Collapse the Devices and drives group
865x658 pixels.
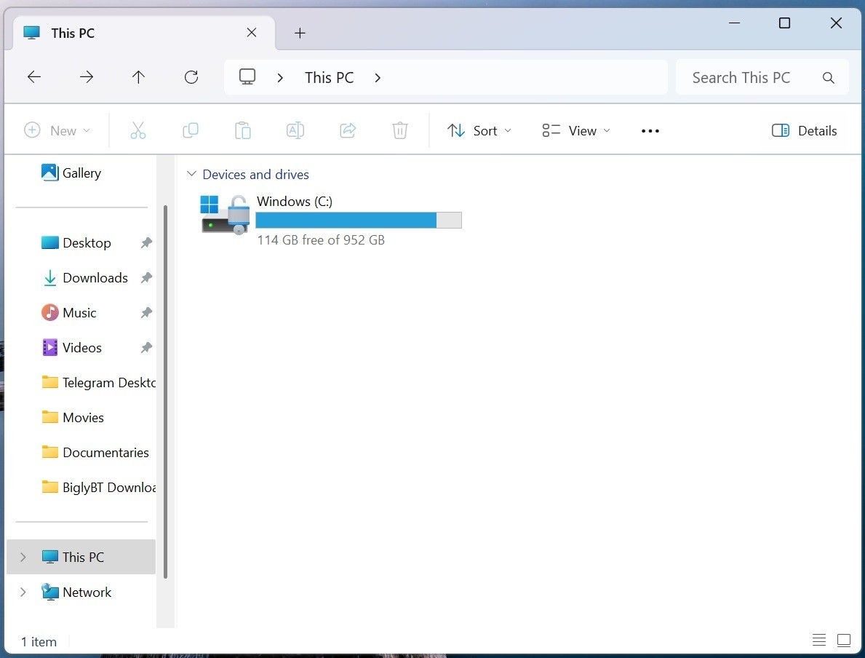(x=191, y=174)
